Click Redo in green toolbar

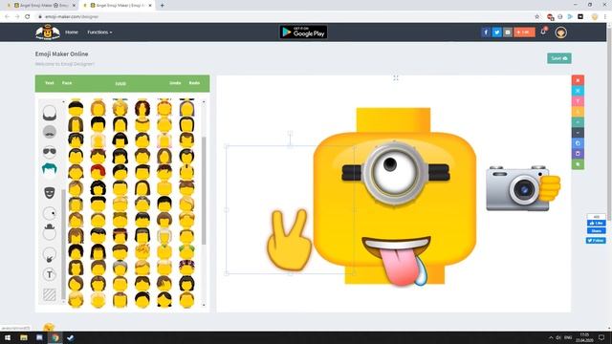pos(194,83)
